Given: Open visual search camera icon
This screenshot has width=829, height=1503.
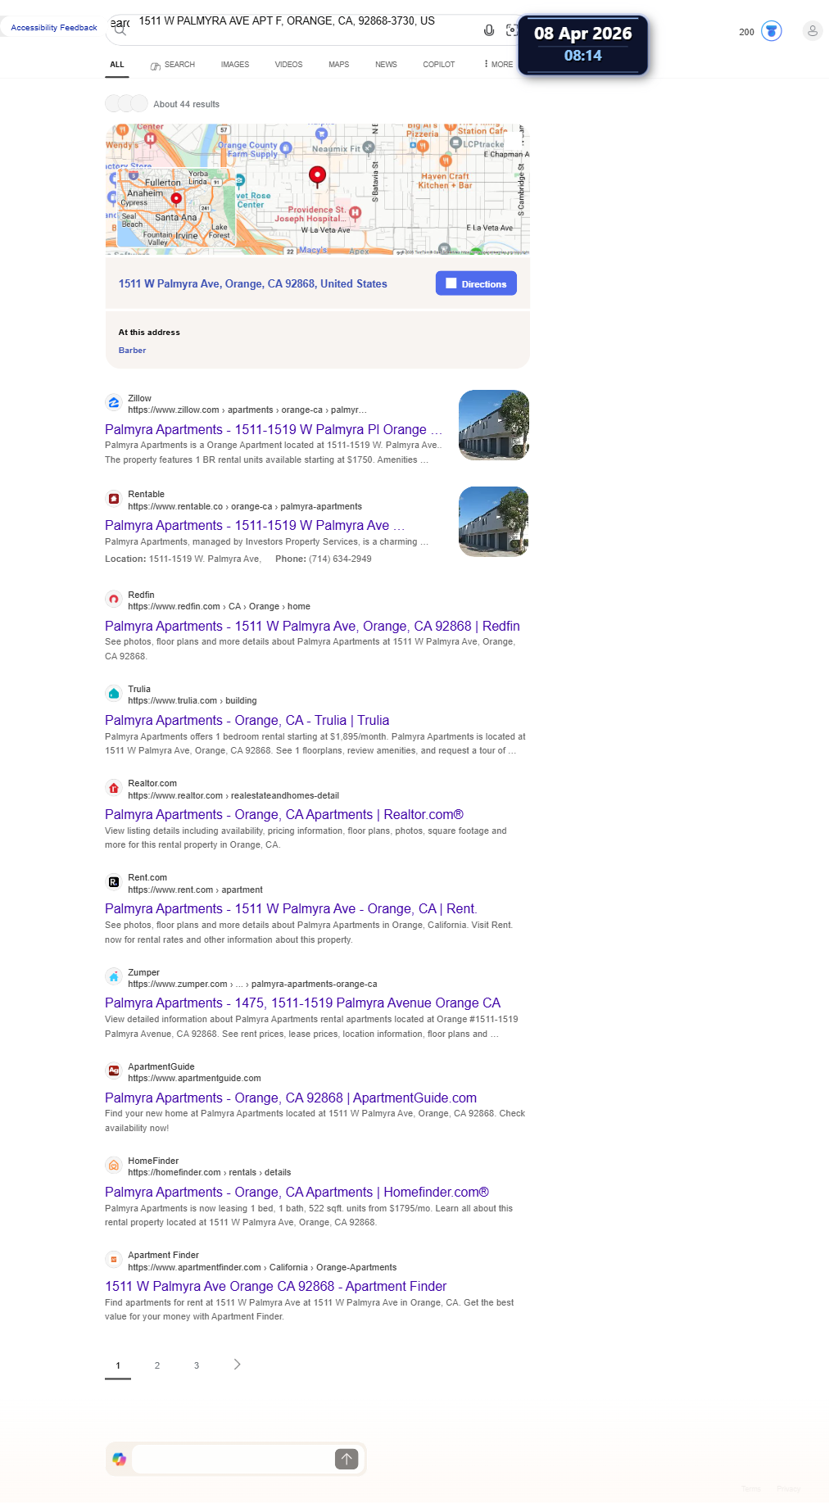Looking at the screenshot, I should (511, 30).
